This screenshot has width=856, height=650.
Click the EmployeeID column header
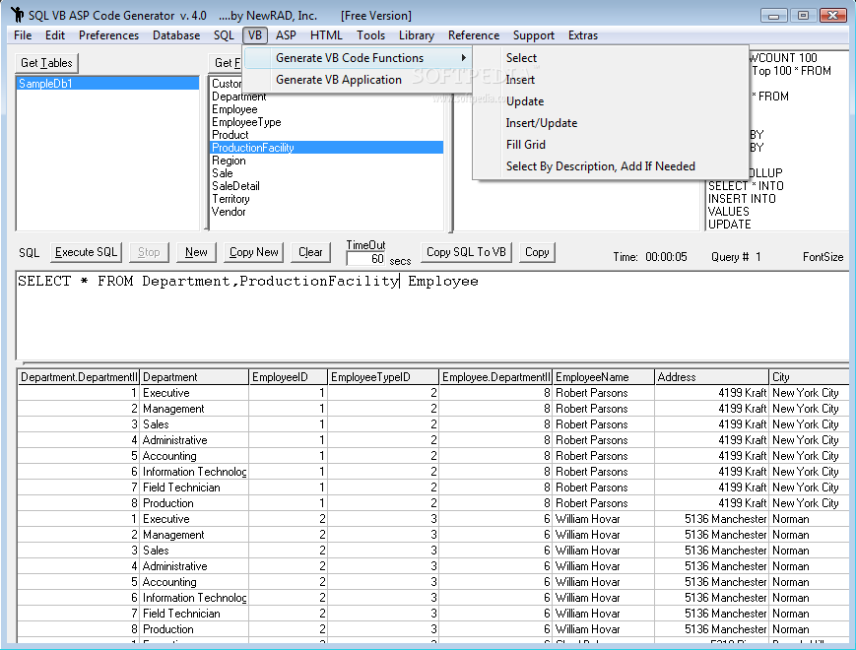[289, 377]
